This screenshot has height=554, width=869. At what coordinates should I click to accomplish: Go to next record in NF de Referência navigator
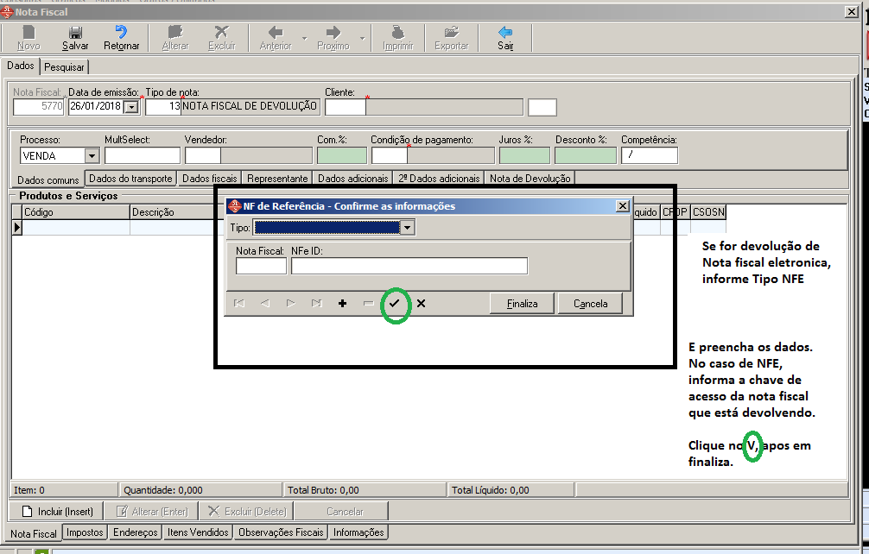(290, 303)
